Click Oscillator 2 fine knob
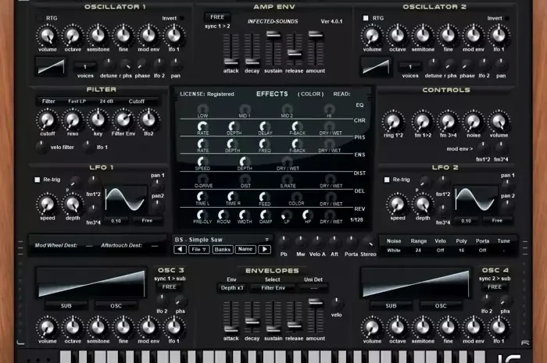Viewport: 547px width, 363px height. [x=449, y=36]
